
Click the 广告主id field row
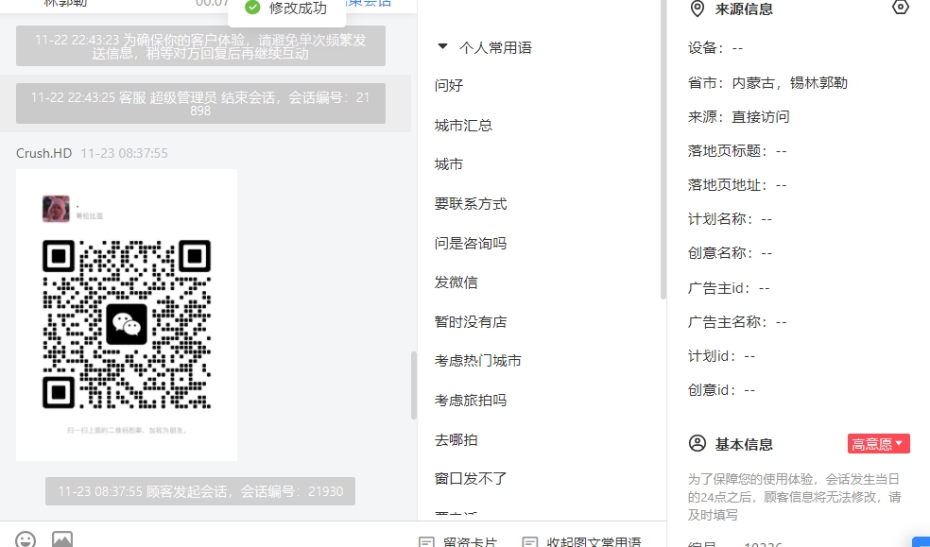729,288
